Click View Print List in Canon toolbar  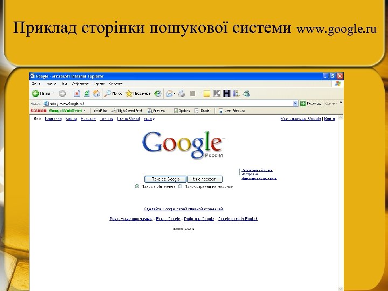click(232, 111)
